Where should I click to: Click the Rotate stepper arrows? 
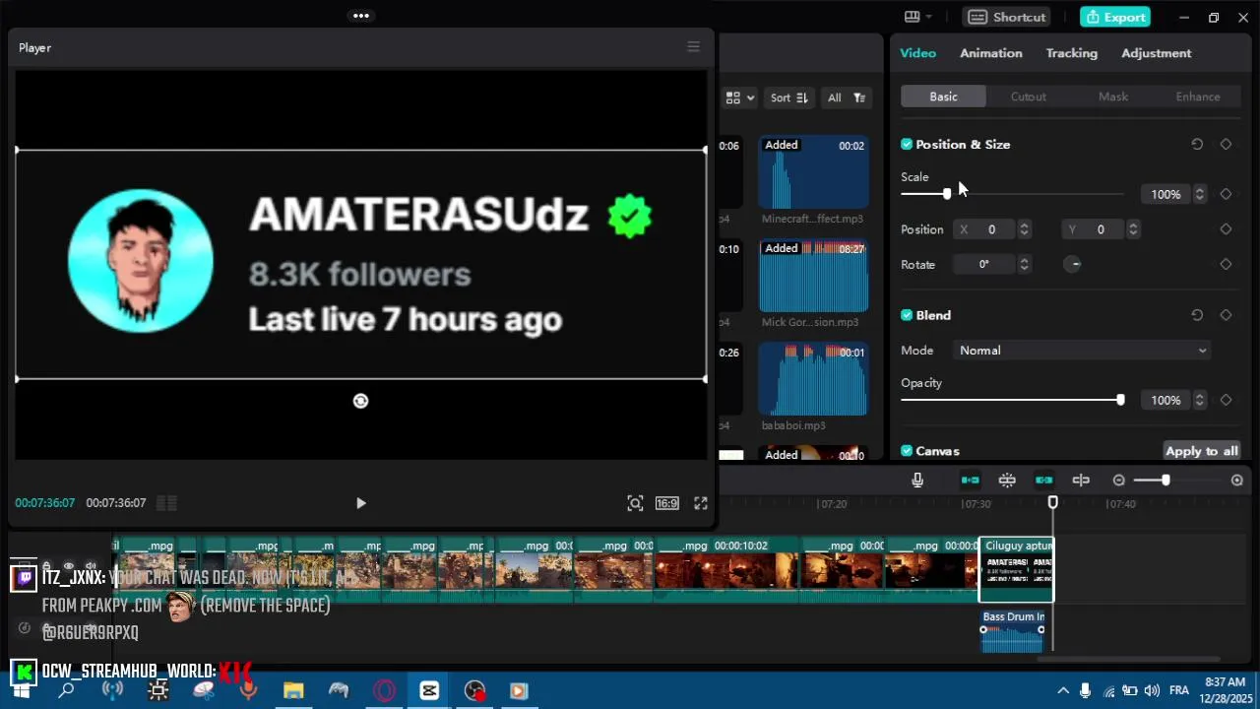click(1024, 264)
